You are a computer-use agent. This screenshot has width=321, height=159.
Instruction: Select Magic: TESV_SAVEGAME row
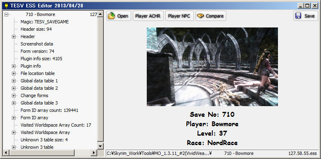point(45,22)
